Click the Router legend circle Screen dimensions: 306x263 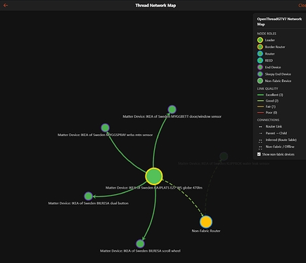point(260,54)
